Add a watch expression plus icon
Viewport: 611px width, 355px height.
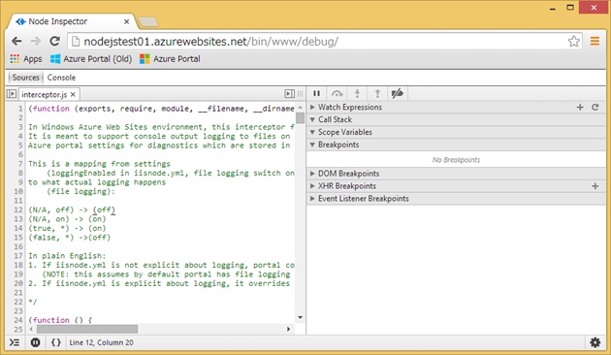click(x=580, y=107)
